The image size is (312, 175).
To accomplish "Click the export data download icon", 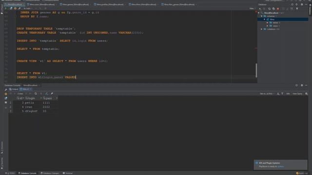I will pyautogui.click(x=278, y=94).
